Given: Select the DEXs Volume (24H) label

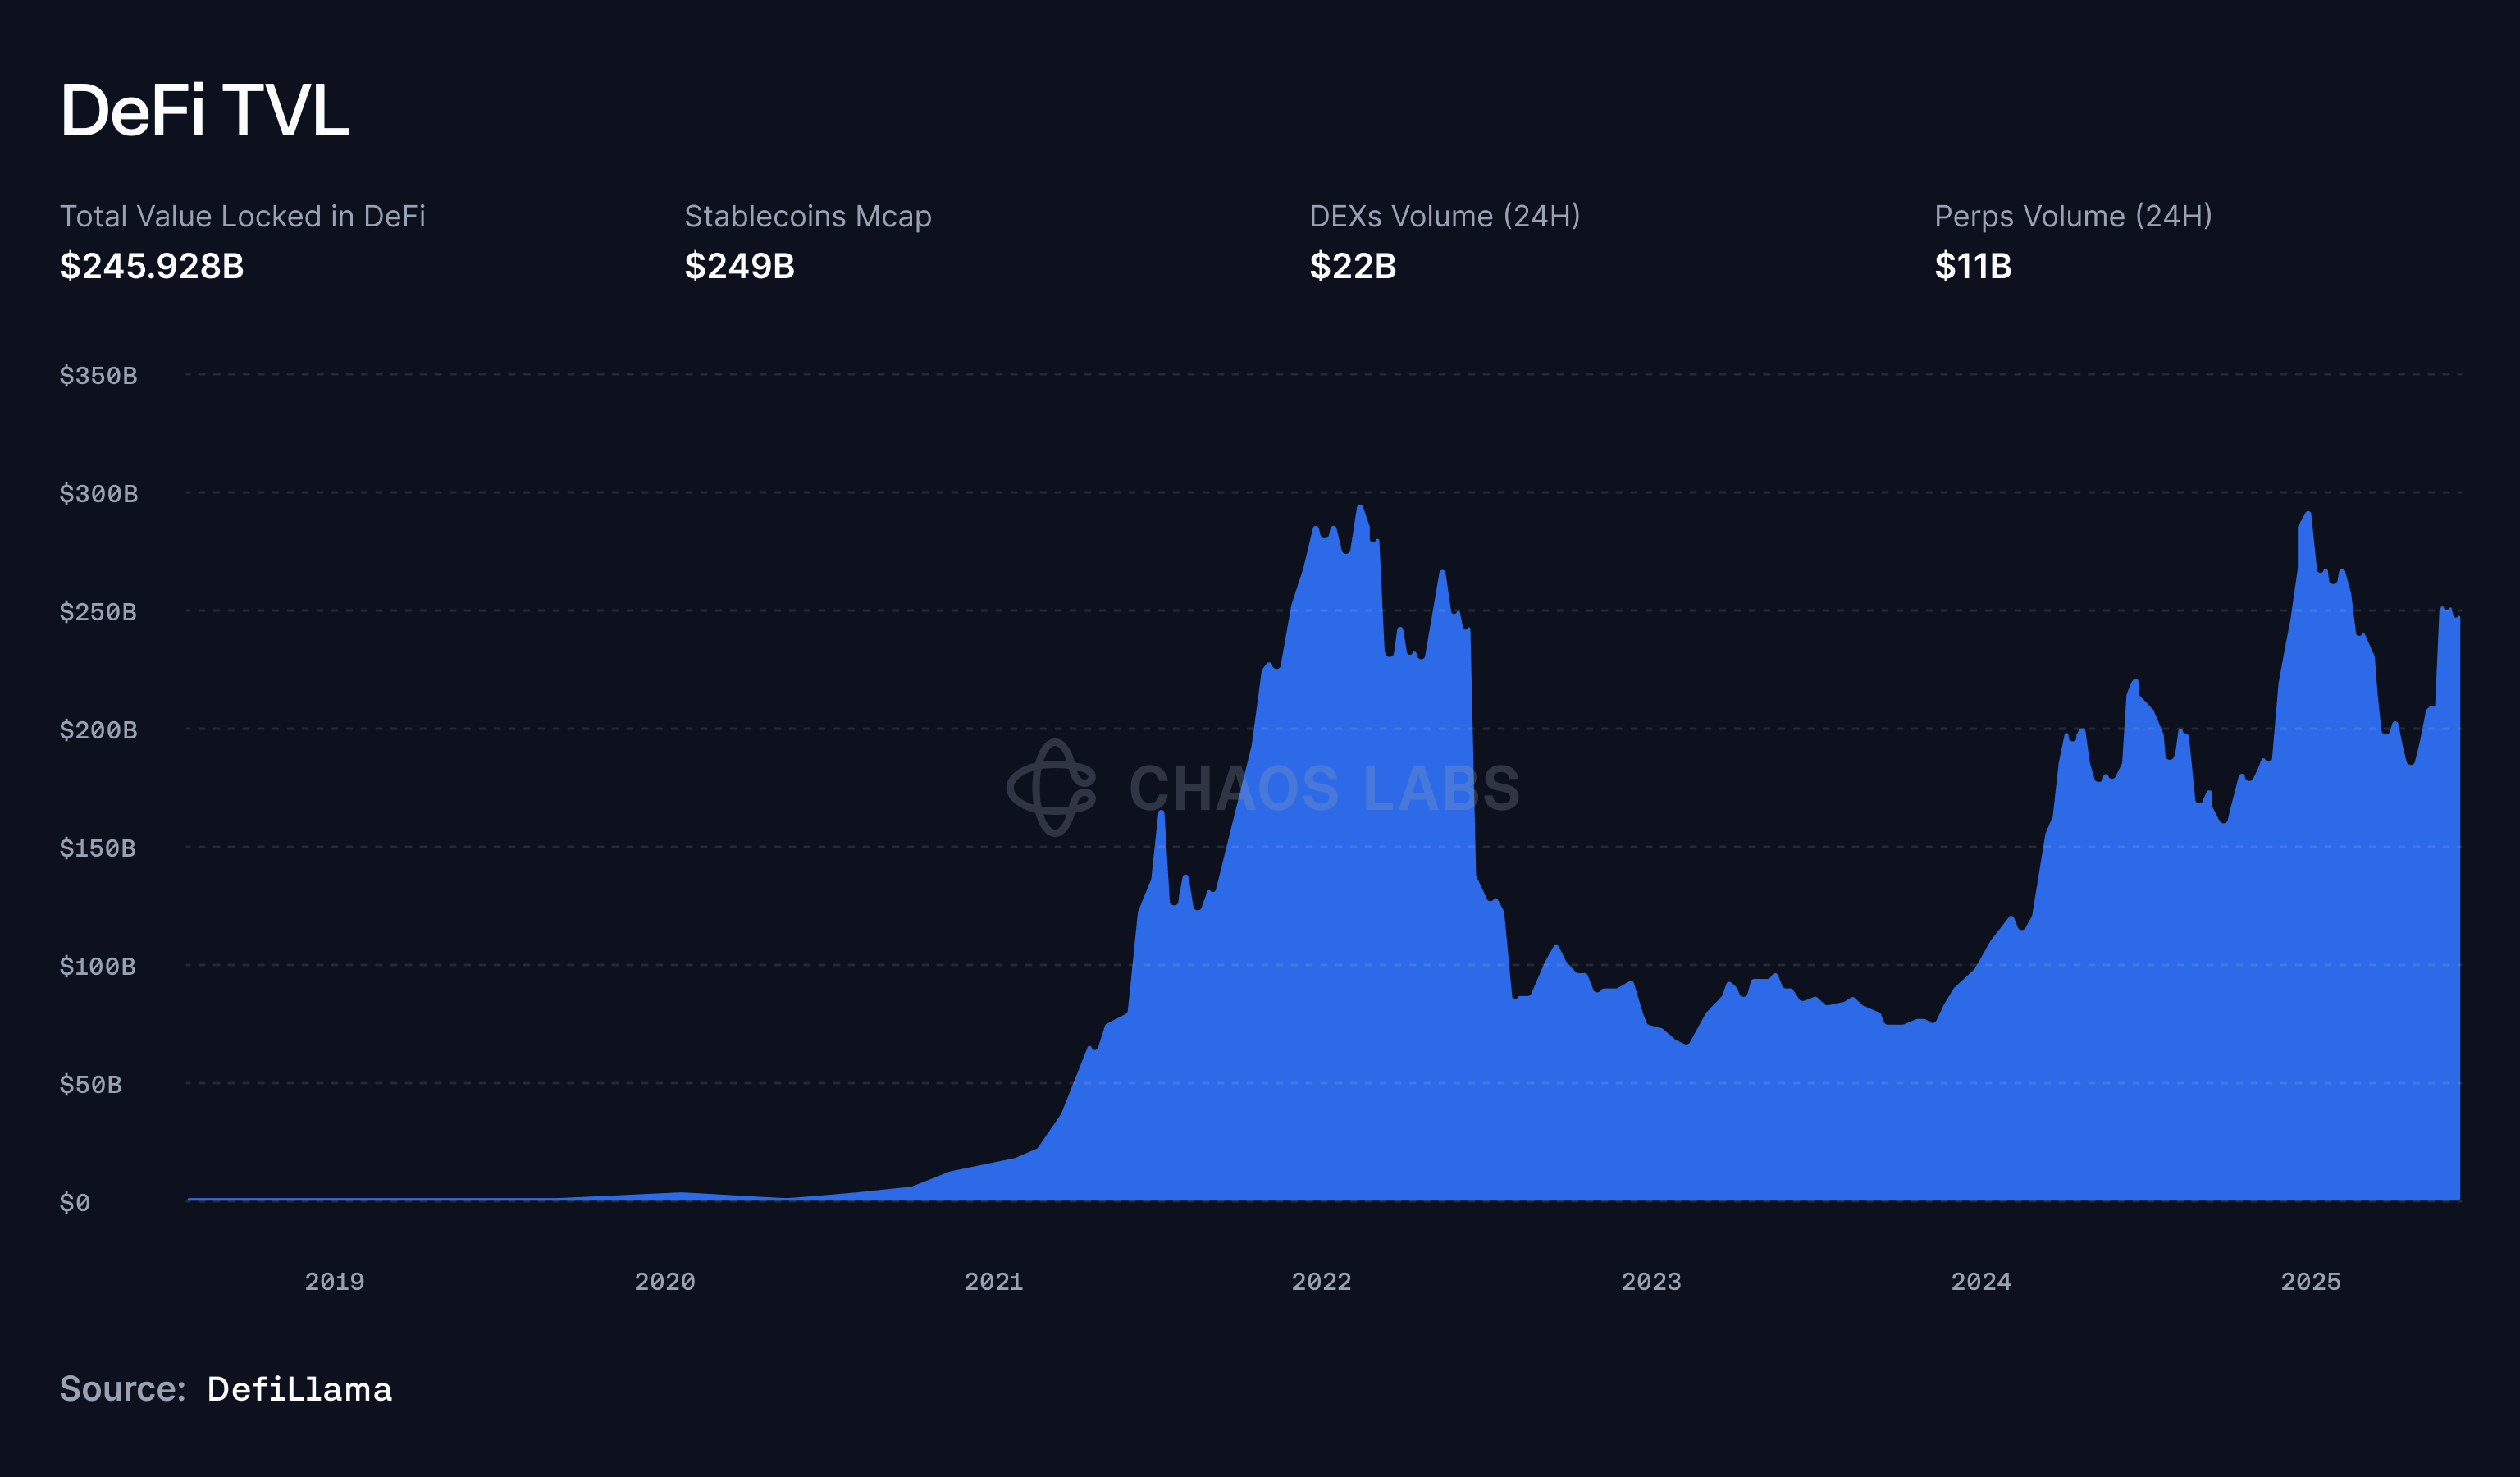Looking at the screenshot, I should click(x=1444, y=216).
